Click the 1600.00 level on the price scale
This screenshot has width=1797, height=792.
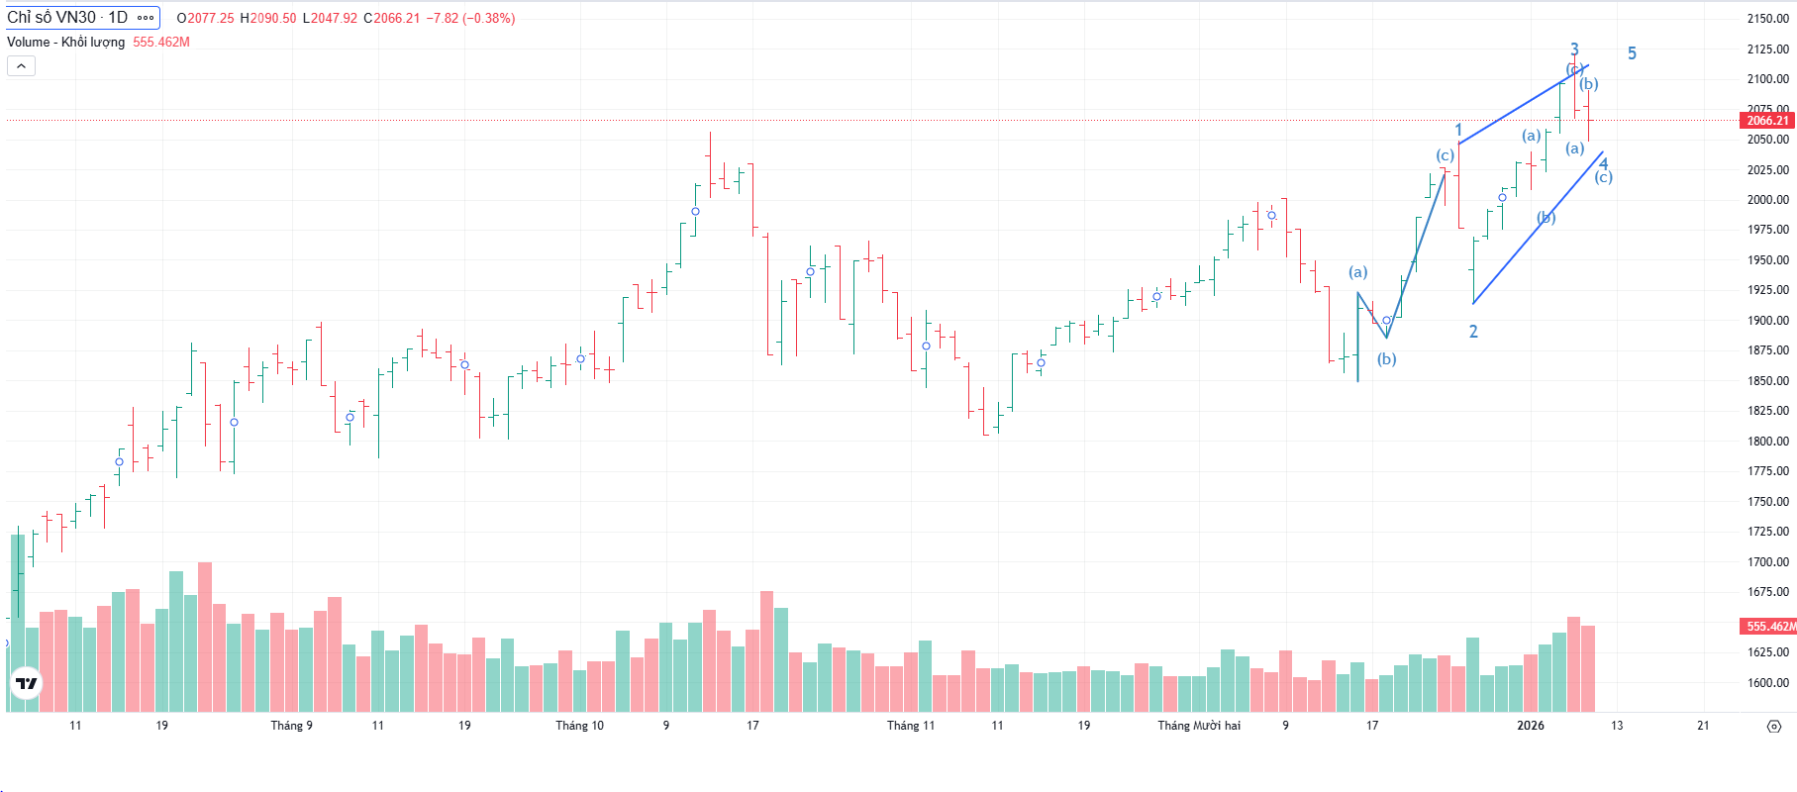click(1767, 682)
